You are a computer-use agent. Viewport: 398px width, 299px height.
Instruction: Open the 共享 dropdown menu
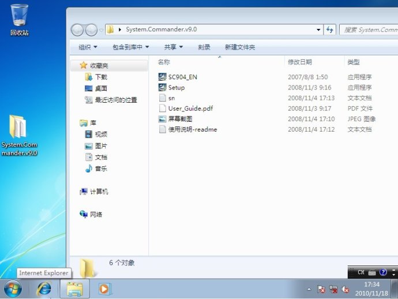[174, 47]
